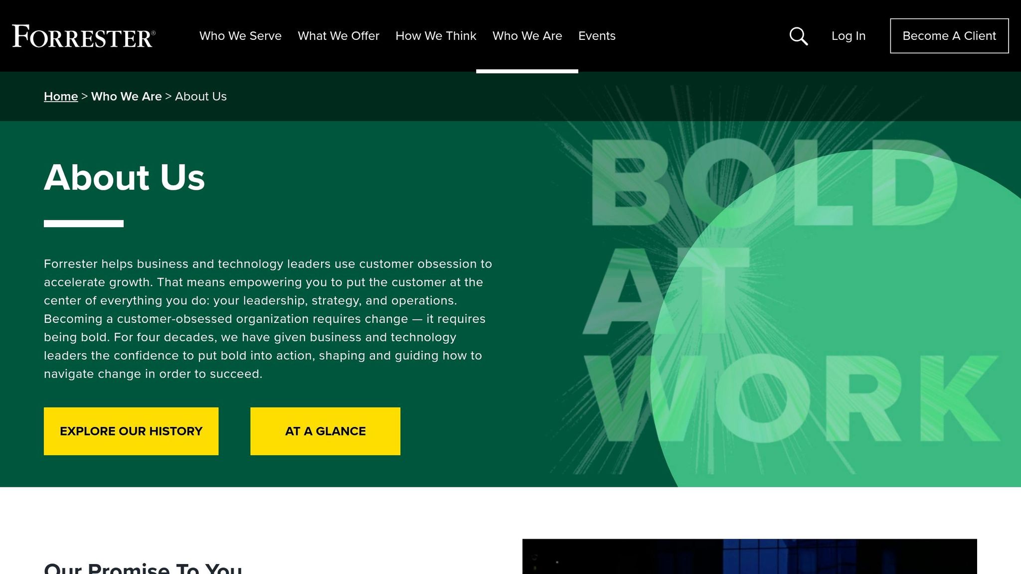Image resolution: width=1021 pixels, height=574 pixels.
Task: Click the Forrester intro paragraph text
Action: click(268, 319)
